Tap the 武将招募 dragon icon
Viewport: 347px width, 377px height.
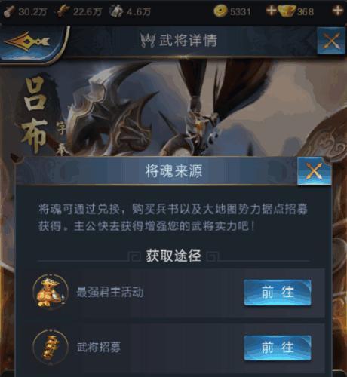pyautogui.click(x=51, y=347)
